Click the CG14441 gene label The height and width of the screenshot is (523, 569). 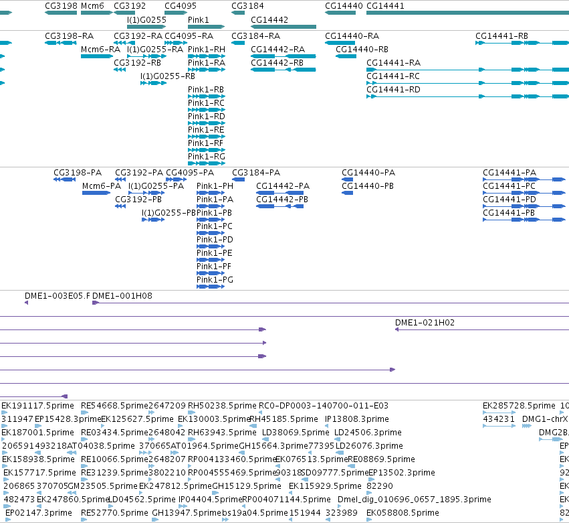tap(385, 6)
